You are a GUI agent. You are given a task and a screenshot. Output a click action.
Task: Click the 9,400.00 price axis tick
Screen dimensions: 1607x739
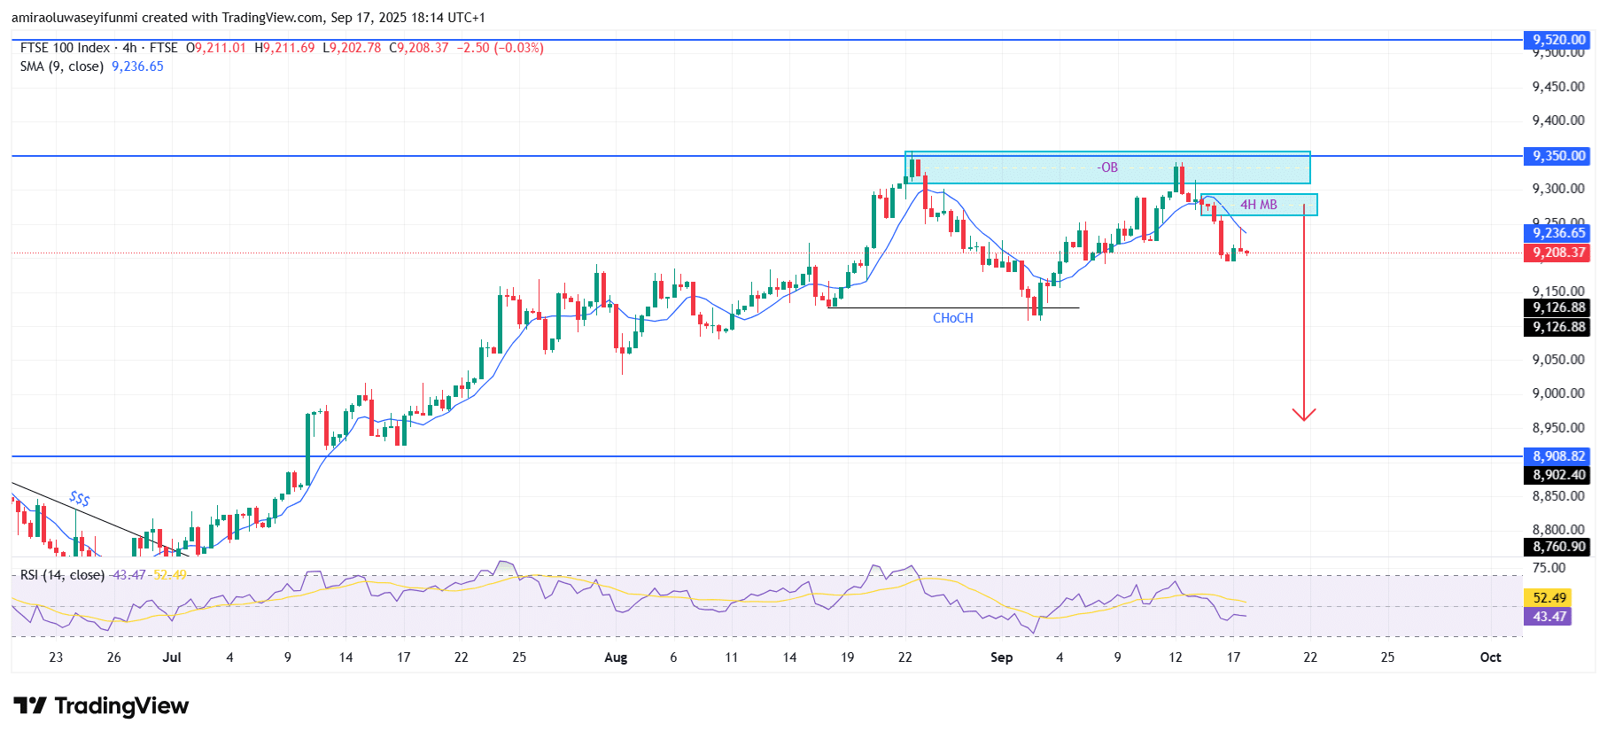[1558, 121]
